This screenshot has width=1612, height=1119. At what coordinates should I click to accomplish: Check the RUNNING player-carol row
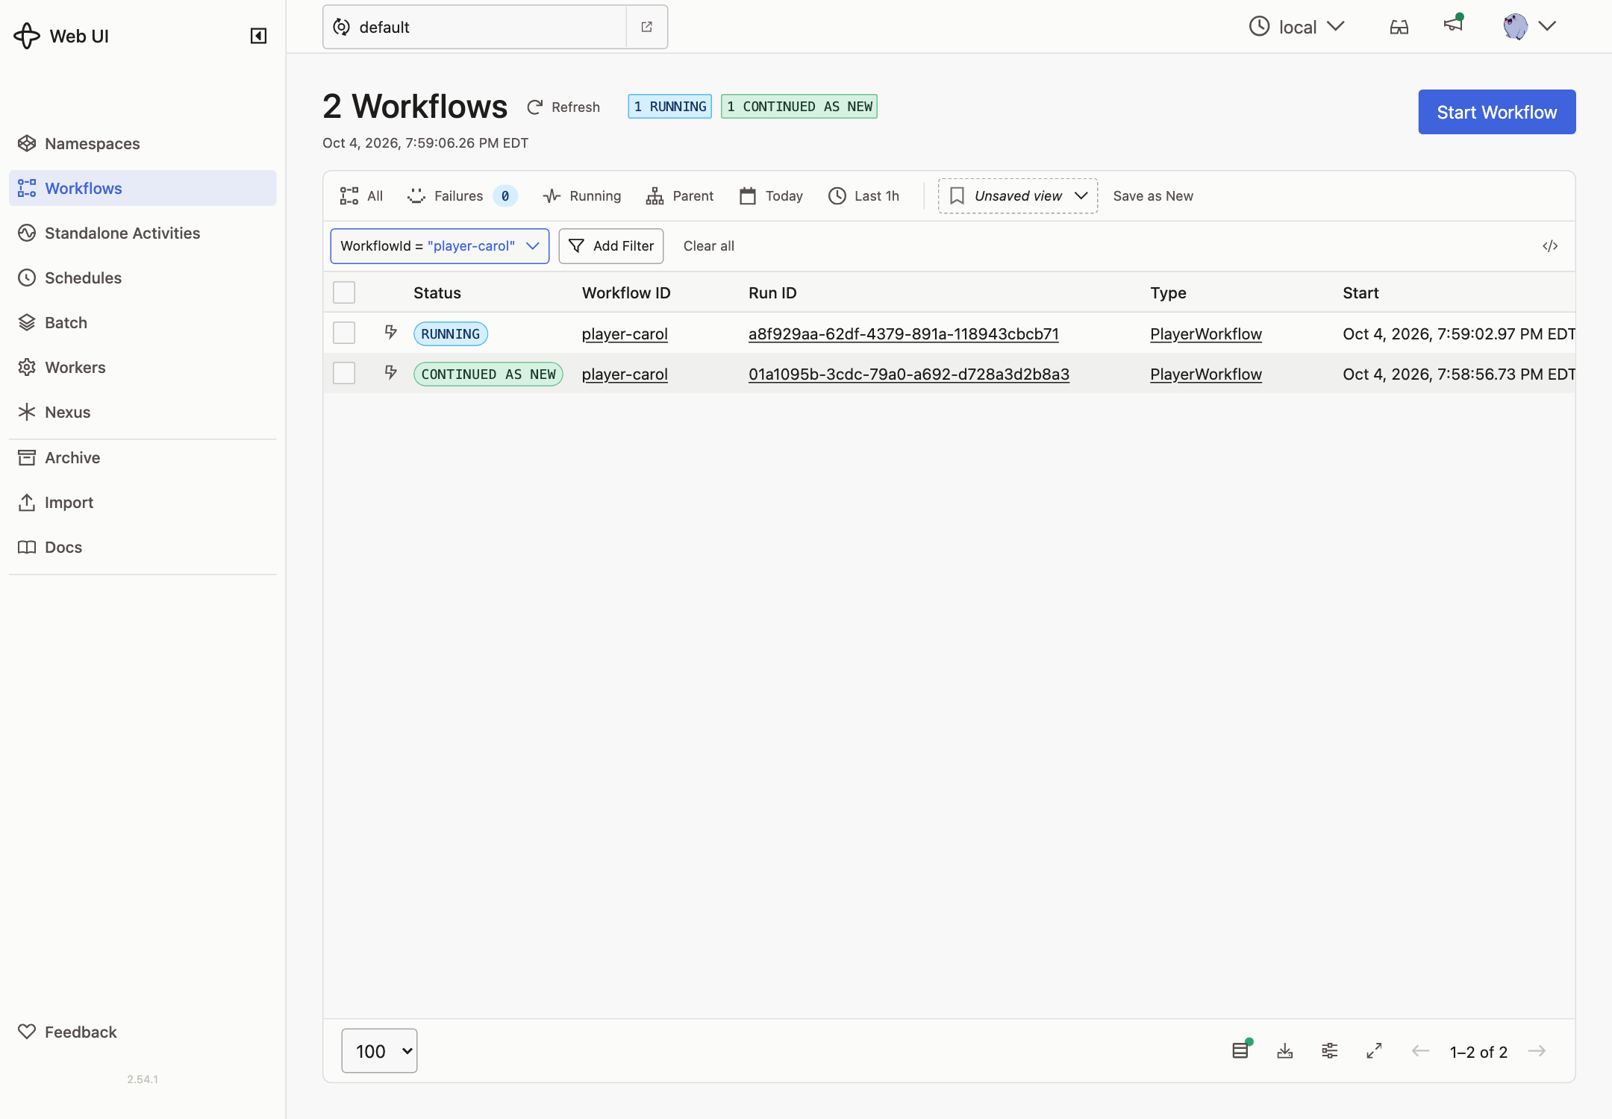[x=344, y=333]
